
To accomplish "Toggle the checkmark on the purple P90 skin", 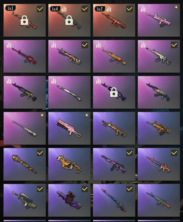I will 85,189.
